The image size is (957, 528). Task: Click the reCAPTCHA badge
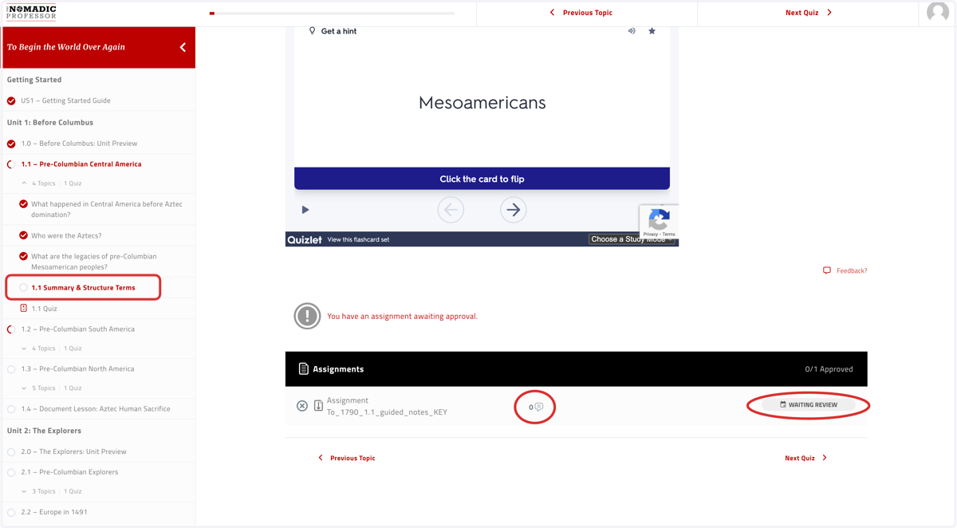pyautogui.click(x=659, y=222)
